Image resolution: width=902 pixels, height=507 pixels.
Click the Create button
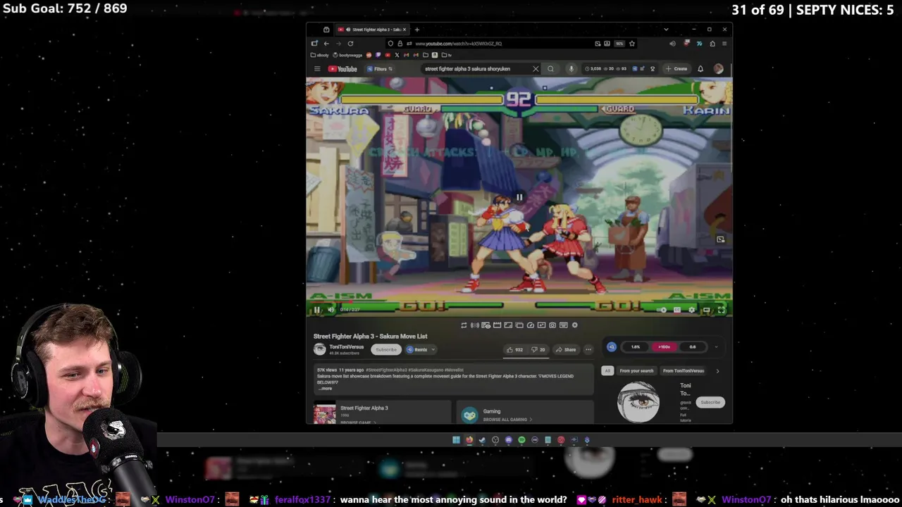point(676,69)
